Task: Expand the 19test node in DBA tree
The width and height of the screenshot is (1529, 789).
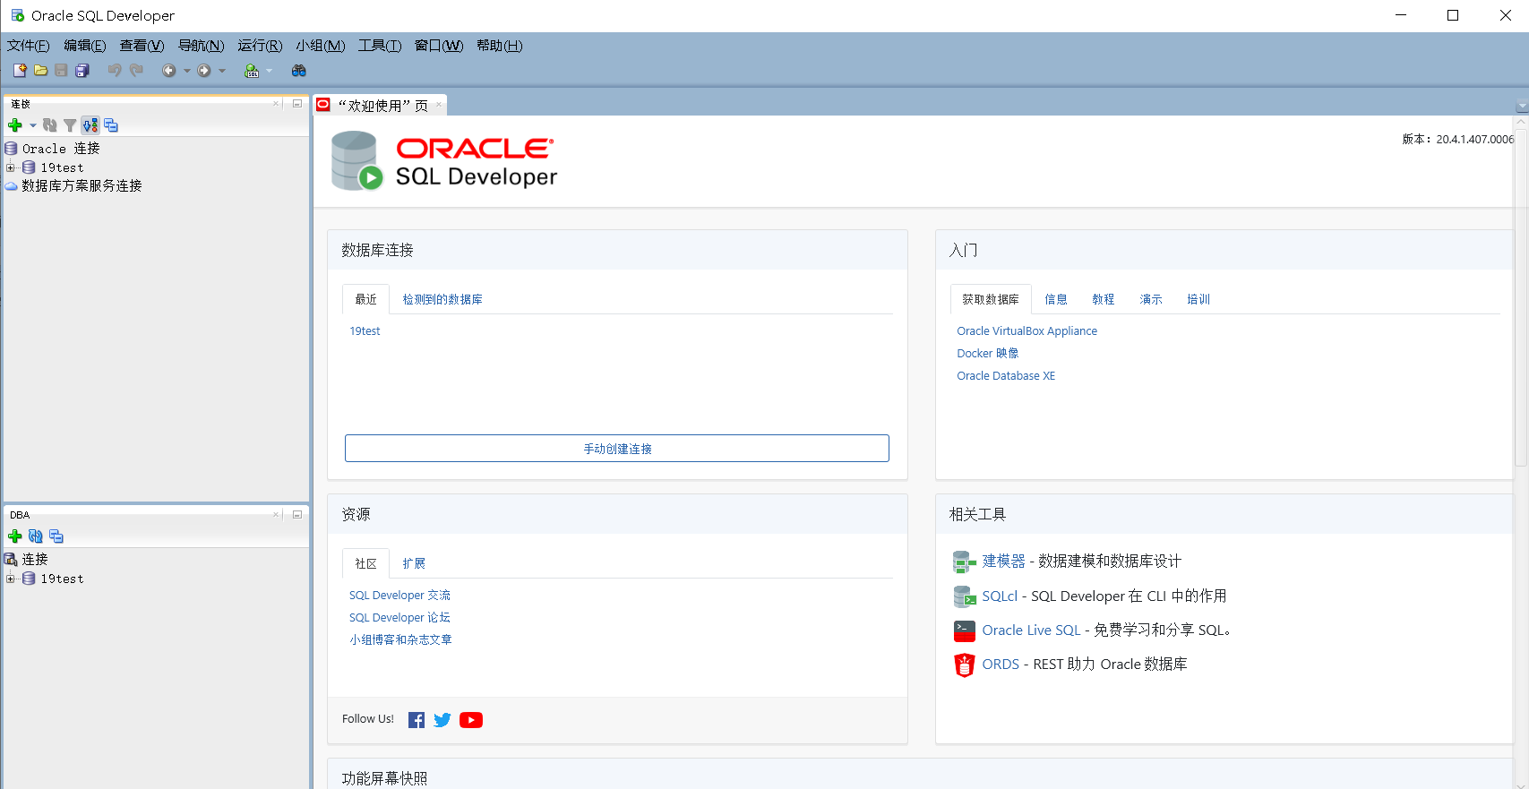Action: point(10,579)
